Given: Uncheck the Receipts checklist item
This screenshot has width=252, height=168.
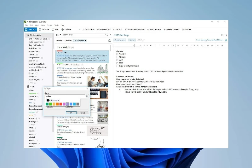Looking at the screenshot, I should coord(117,54).
